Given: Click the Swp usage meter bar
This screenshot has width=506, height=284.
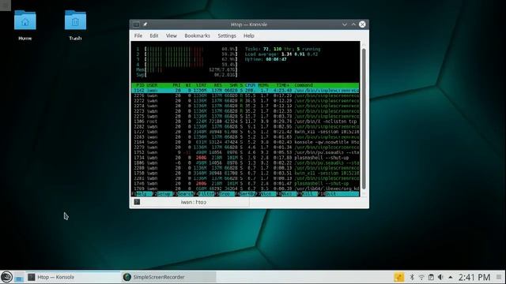Looking at the screenshot, I should [x=187, y=75].
